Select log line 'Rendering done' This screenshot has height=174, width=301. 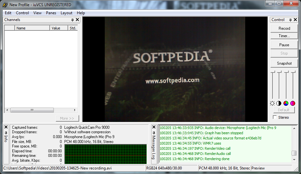pyautogui.click(x=195, y=159)
